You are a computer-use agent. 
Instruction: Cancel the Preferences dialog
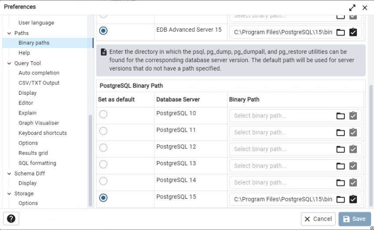[x=318, y=219]
